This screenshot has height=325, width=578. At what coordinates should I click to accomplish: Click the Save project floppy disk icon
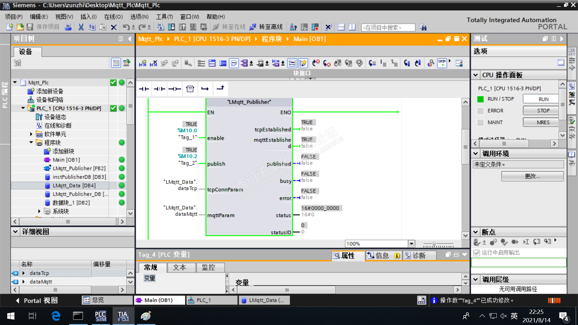(x=30, y=27)
